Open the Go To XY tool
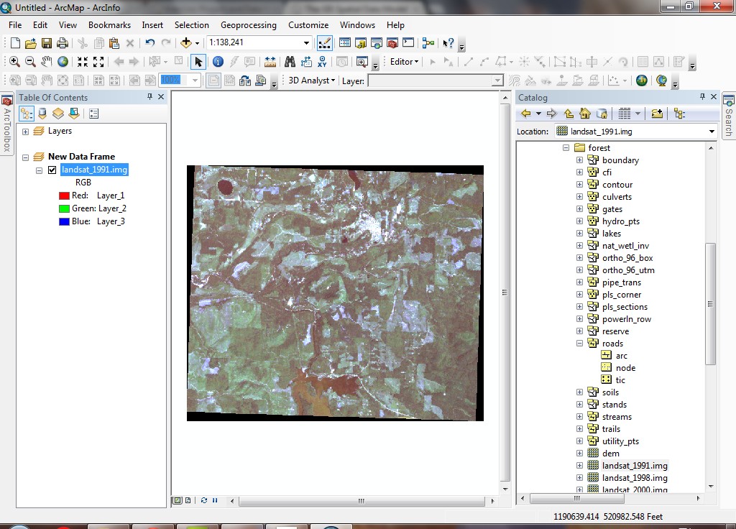This screenshot has height=529, width=736. click(323, 62)
